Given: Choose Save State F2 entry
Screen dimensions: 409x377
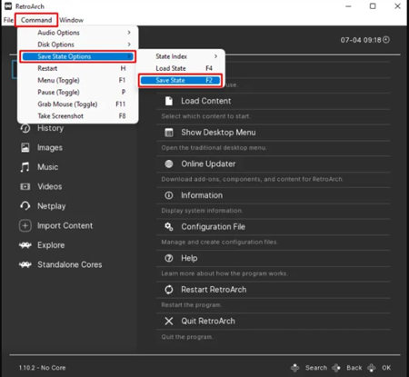Looking at the screenshot, I should point(180,80).
